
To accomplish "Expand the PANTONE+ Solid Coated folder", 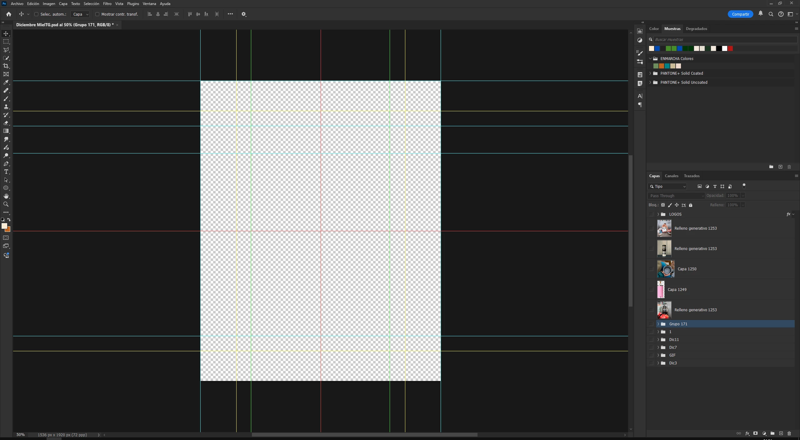I will (650, 73).
